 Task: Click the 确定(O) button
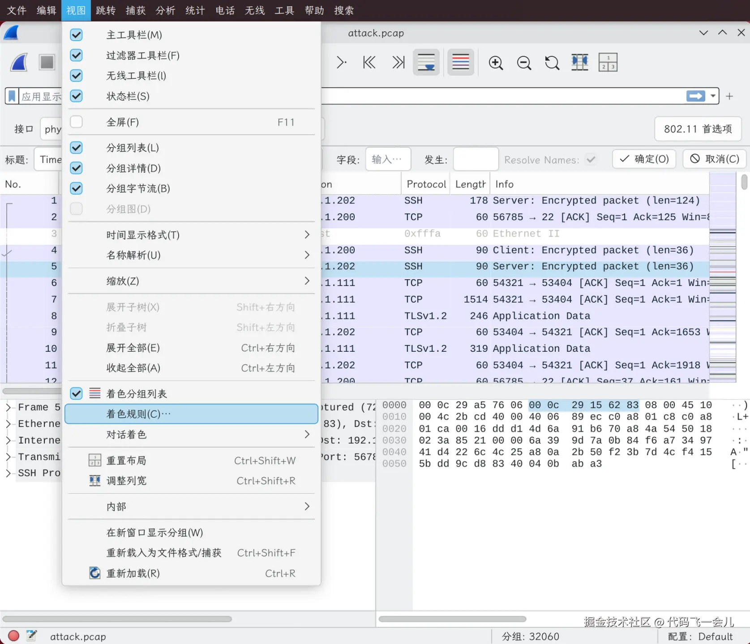[x=644, y=159]
